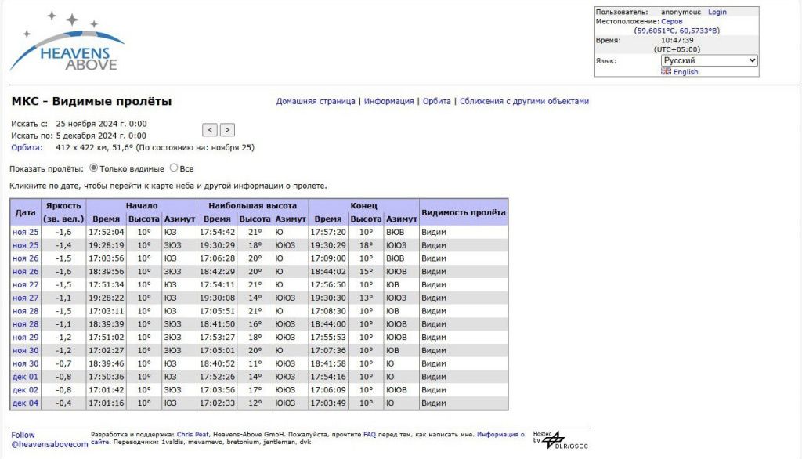Change location via 'Серов' link
The image size is (802, 459).
pyautogui.click(x=671, y=21)
